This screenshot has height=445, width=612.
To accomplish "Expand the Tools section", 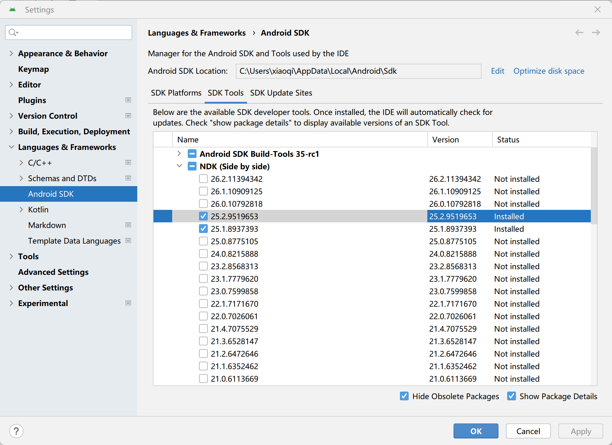I will click(x=11, y=256).
